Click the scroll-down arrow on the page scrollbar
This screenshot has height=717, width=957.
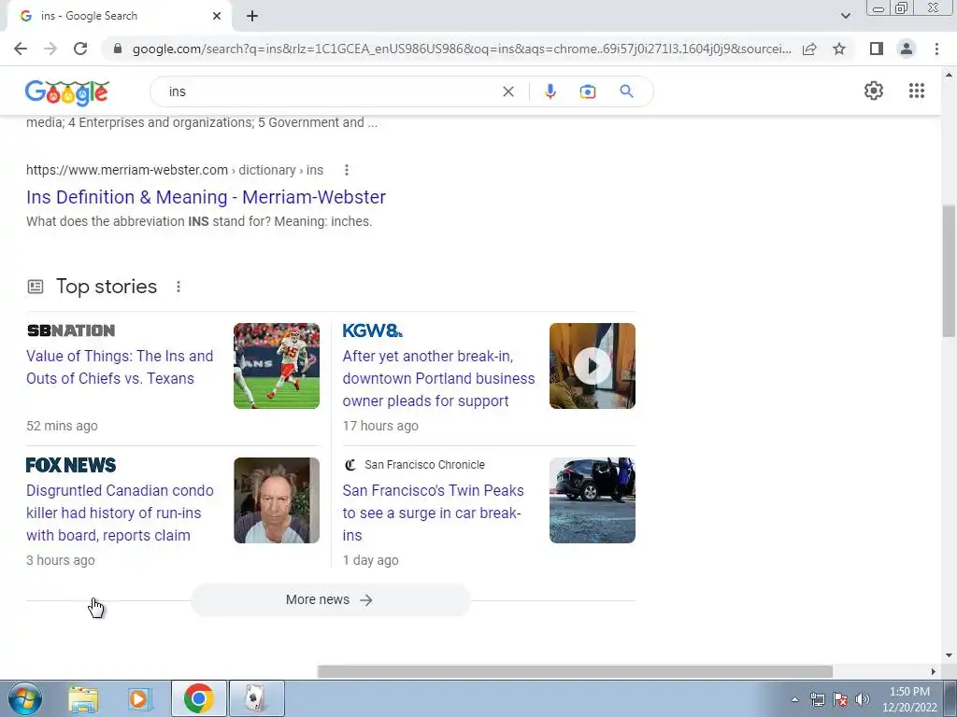[x=949, y=655]
